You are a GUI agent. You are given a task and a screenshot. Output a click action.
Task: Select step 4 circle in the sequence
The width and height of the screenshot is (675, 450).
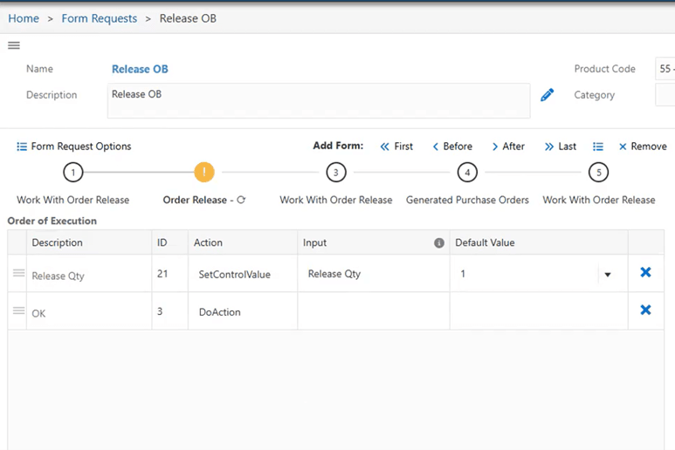(x=467, y=173)
